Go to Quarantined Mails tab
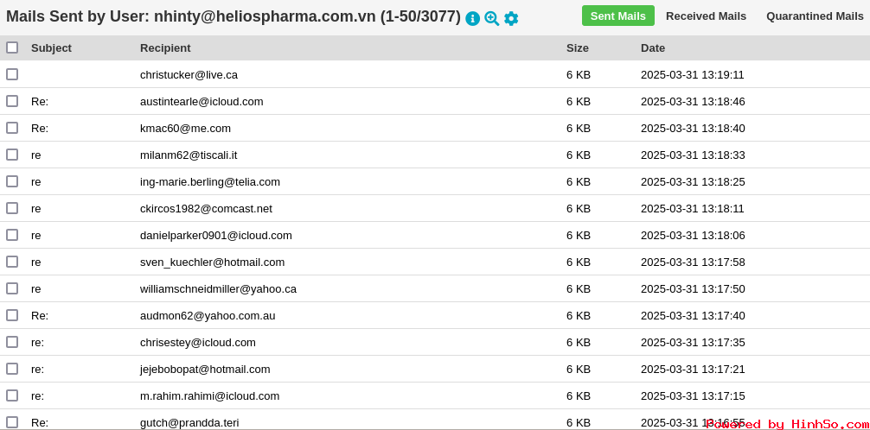Viewport: 870px width, 430px height. [x=815, y=16]
